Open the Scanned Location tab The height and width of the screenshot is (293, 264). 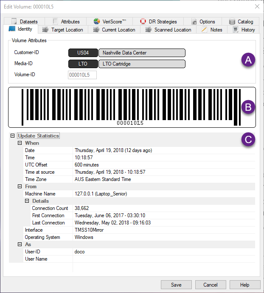[169, 29]
